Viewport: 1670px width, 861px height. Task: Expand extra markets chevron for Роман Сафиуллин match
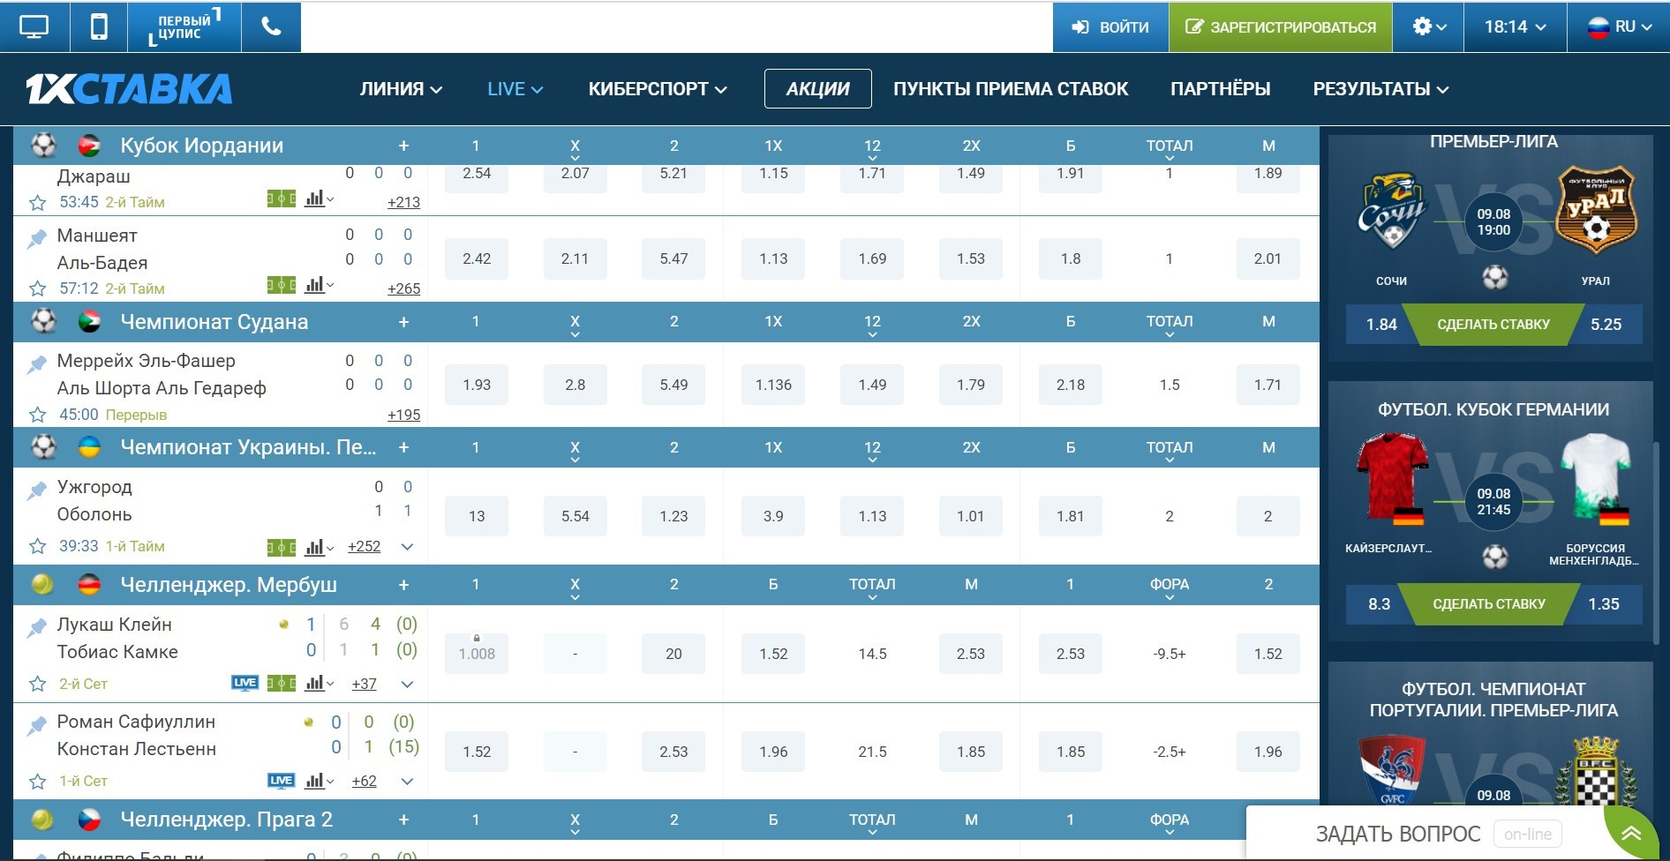tap(407, 782)
